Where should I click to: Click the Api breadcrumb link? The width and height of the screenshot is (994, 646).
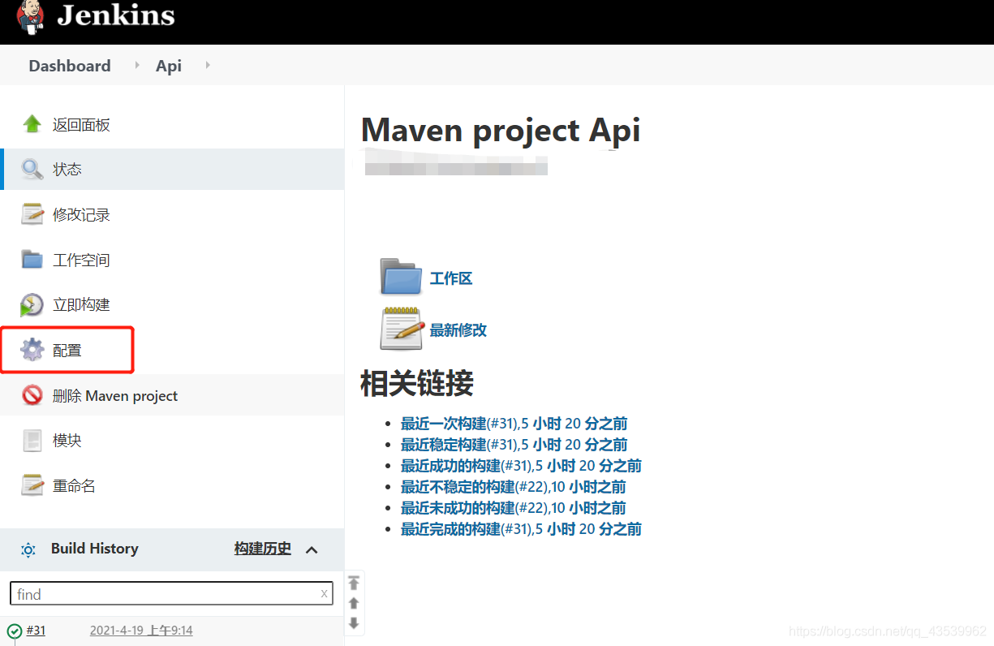point(169,66)
